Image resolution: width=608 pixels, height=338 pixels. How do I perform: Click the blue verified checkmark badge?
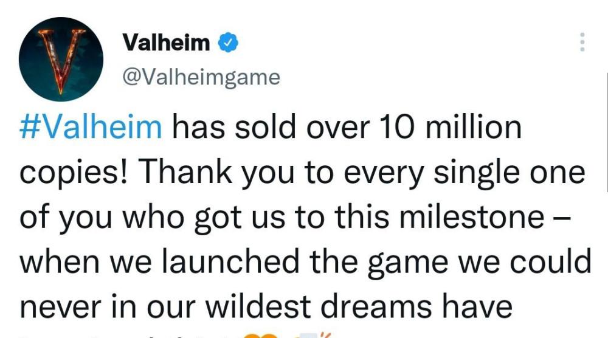pos(229,43)
